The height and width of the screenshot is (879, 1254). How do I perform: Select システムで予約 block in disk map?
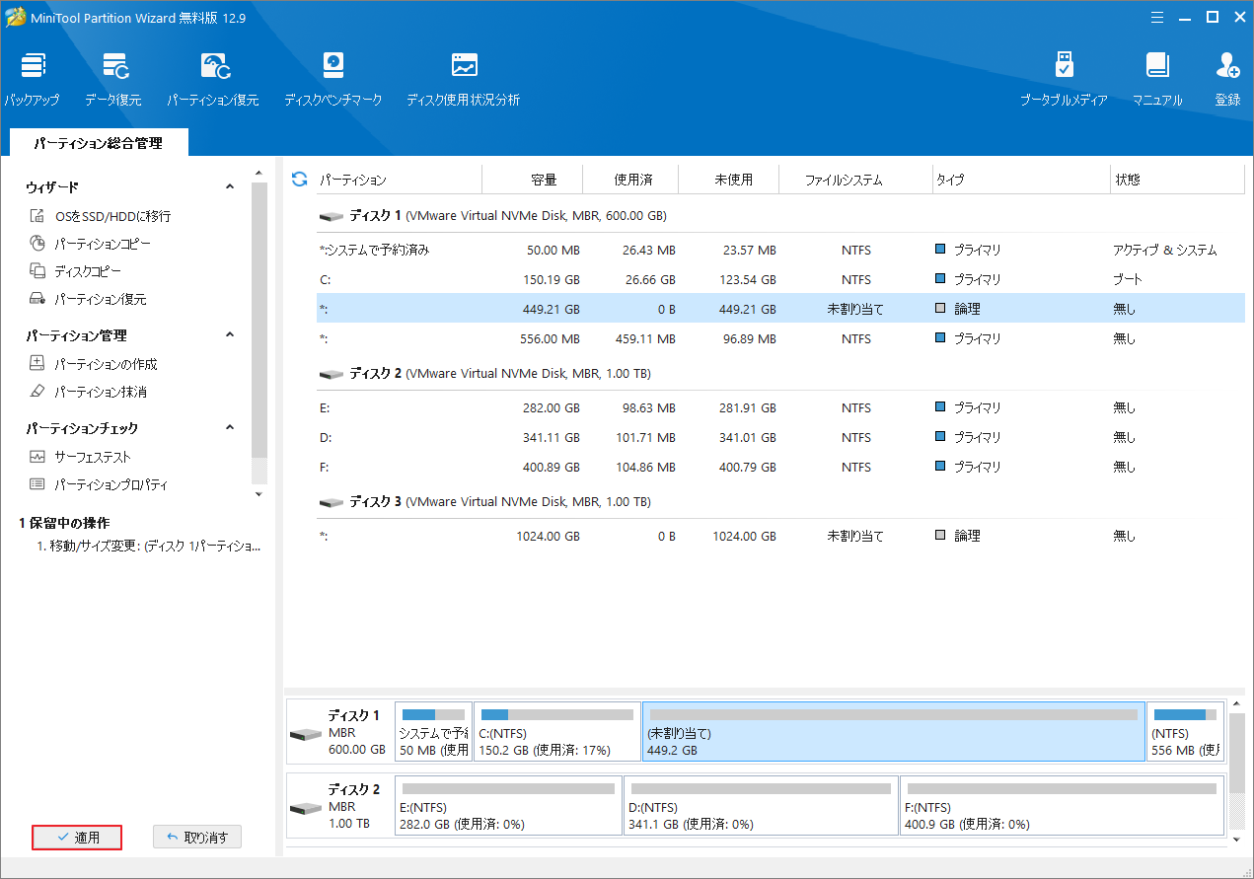(x=433, y=731)
